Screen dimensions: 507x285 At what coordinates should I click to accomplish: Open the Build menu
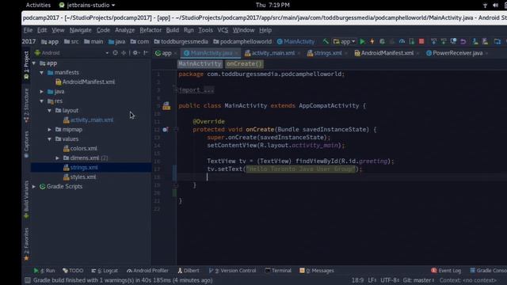point(173,30)
